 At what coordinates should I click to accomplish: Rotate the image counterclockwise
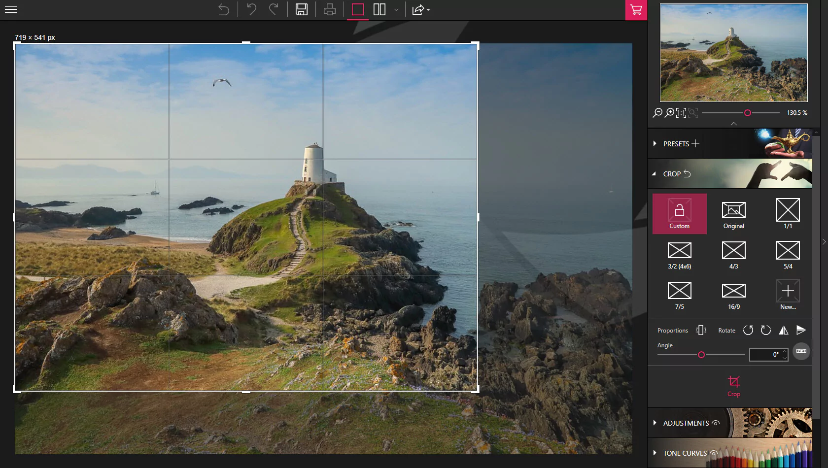[748, 330]
